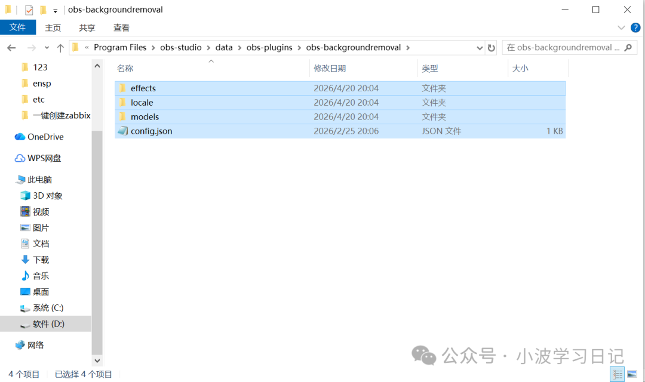645x382 pixels.
Task: Click the Help question mark icon
Action: 635,27
